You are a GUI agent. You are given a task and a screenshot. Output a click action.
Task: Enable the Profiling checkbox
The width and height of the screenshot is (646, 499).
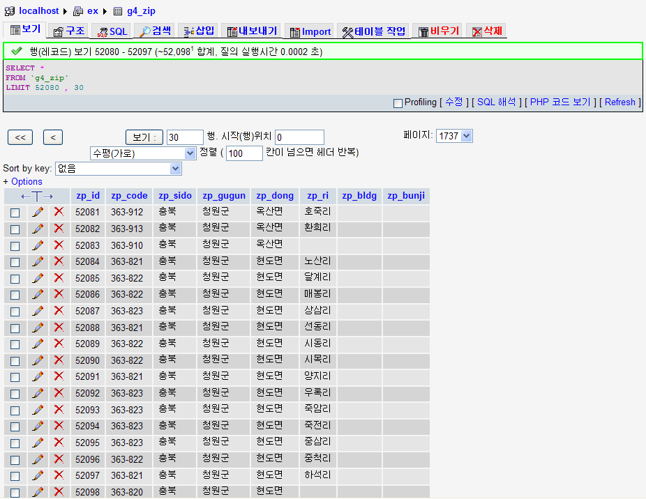pyautogui.click(x=398, y=103)
